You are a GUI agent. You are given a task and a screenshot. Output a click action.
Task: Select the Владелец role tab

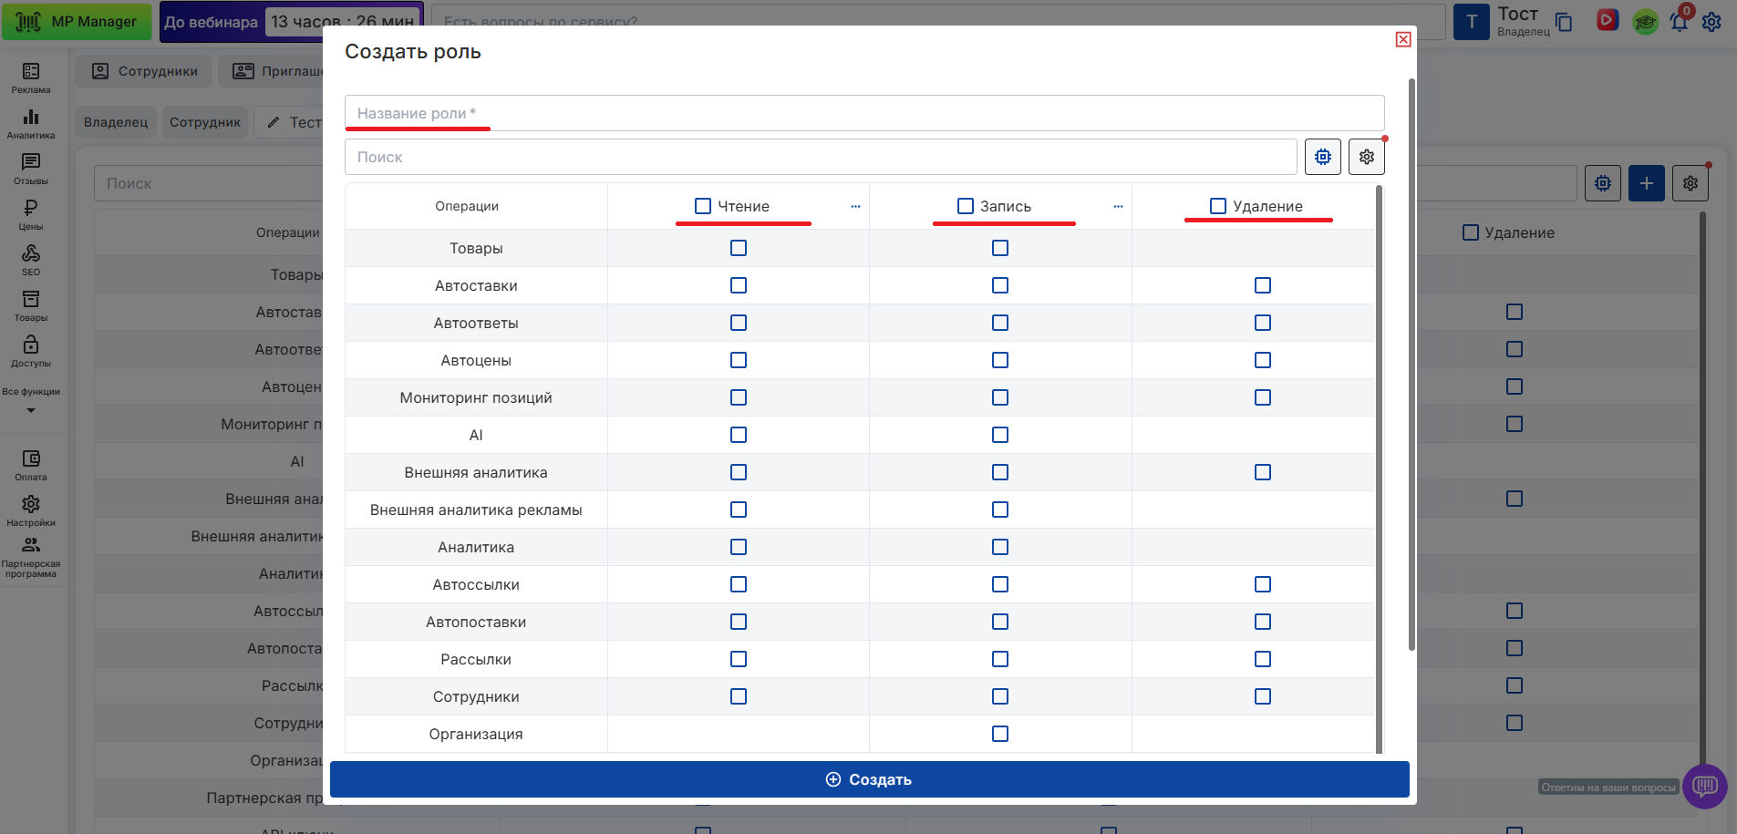tap(116, 122)
